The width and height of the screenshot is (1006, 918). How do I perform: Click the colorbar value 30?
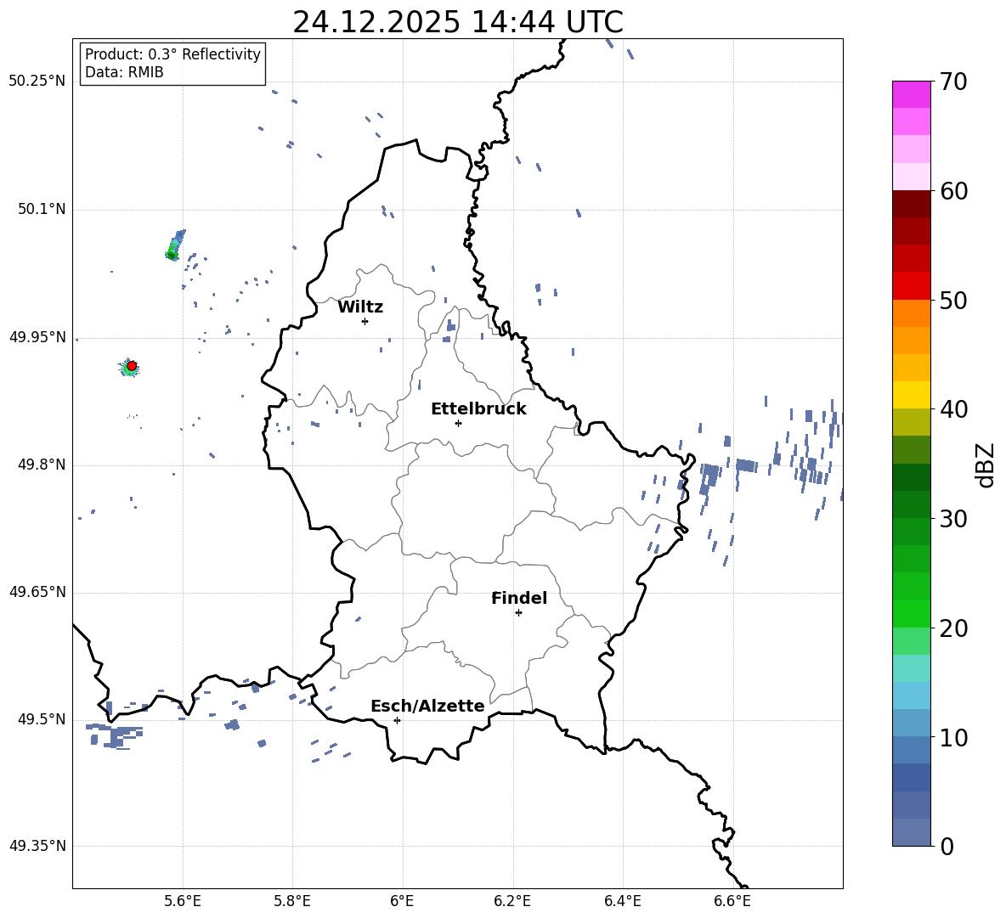(953, 518)
